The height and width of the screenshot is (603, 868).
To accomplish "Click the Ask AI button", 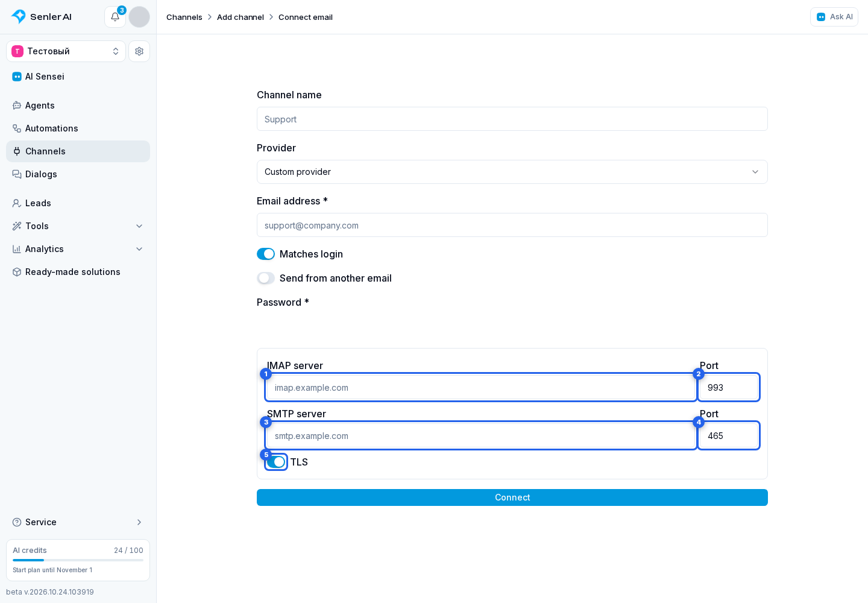I will (x=834, y=17).
